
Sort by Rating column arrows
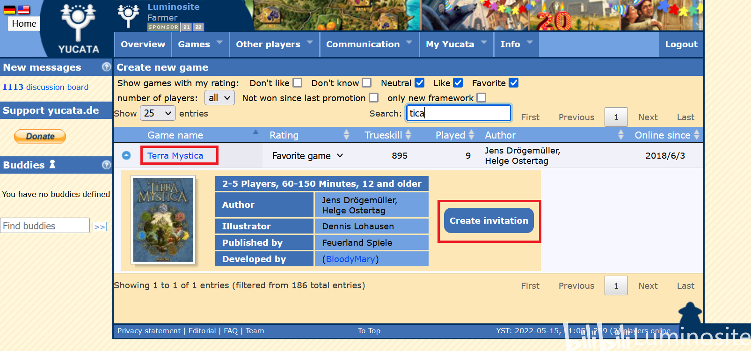346,135
